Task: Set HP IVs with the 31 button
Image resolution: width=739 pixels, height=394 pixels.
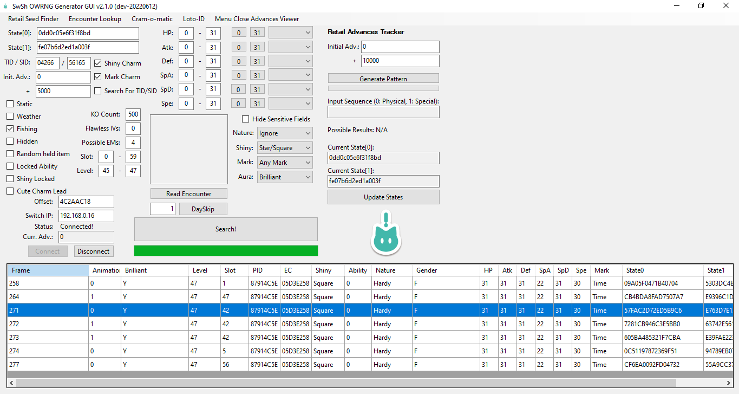Action: coord(257,33)
